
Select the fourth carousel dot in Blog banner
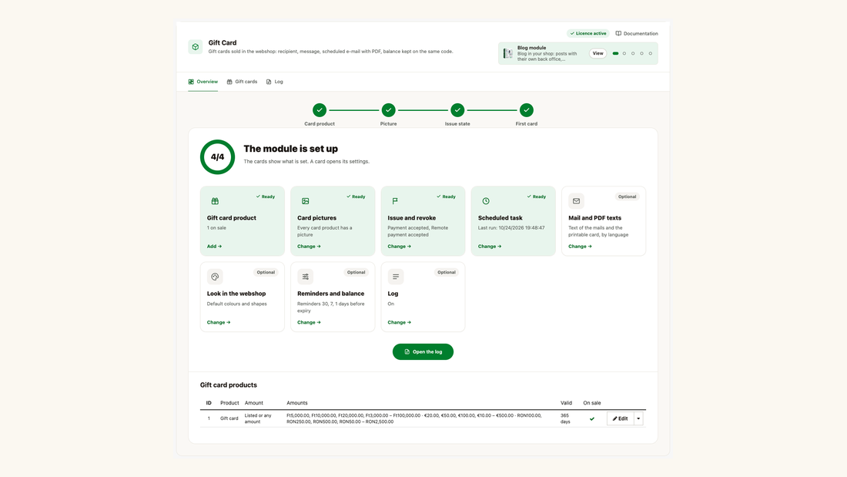point(641,53)
